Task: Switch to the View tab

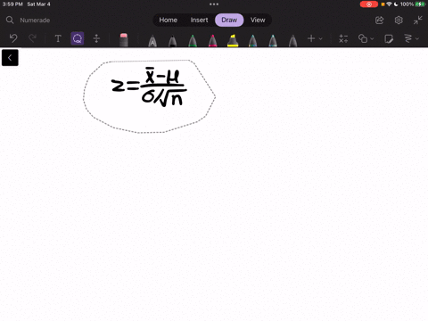Action: coord(258,20)
